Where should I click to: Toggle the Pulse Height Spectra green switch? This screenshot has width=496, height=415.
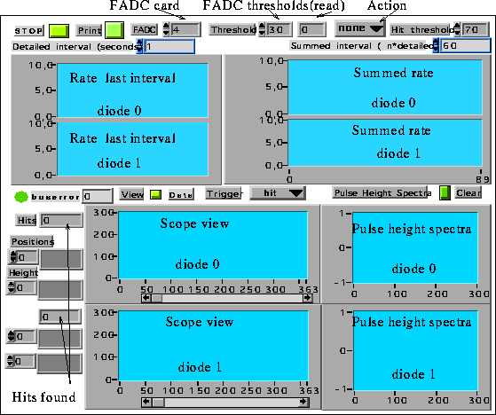[445, 192]
